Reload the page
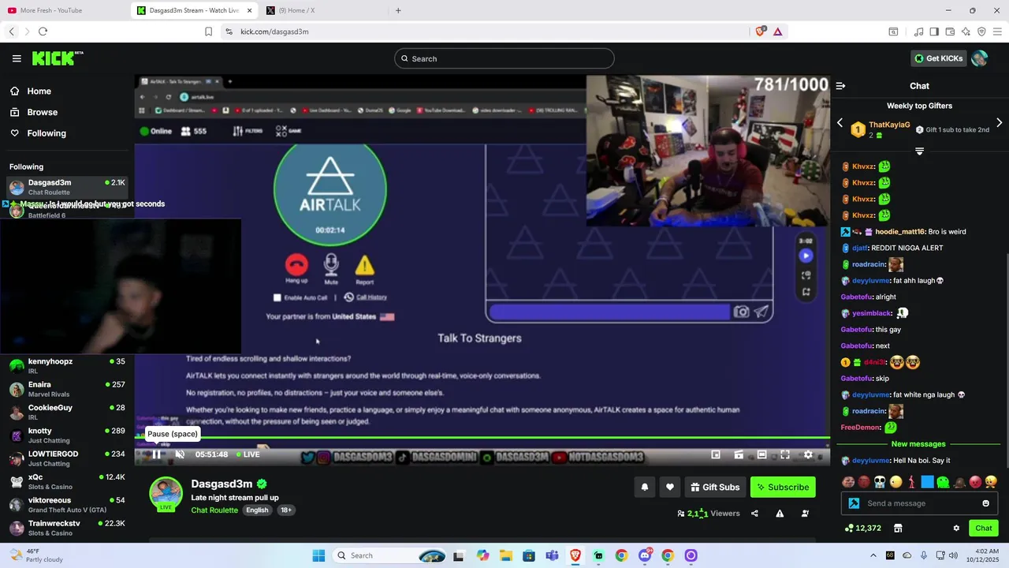 click(43, 32)
